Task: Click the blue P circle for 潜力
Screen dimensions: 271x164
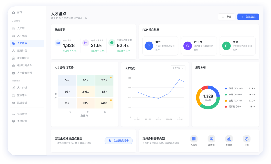Action: pyautogui.click(x=149, y=46)
